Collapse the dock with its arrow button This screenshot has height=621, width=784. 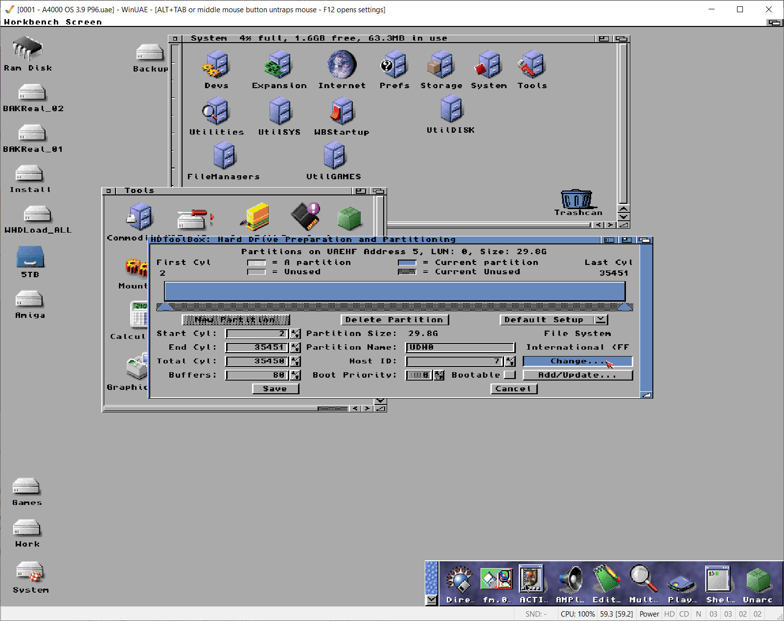(431, 599)
